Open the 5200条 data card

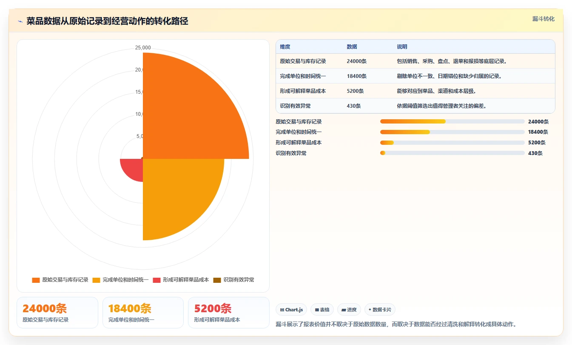pyautogui.click(x=229, y=313)
